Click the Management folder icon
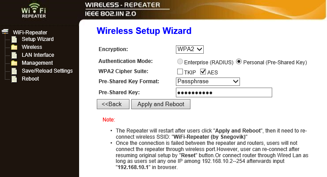327x177 pixels. (14, 63)
